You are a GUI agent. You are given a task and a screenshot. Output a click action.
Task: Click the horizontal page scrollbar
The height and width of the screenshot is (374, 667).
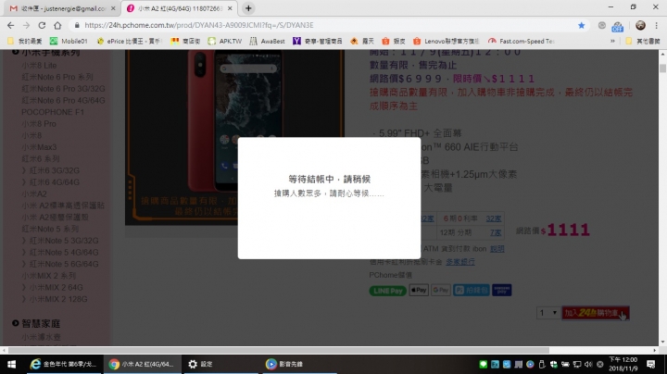click(279, 350)
